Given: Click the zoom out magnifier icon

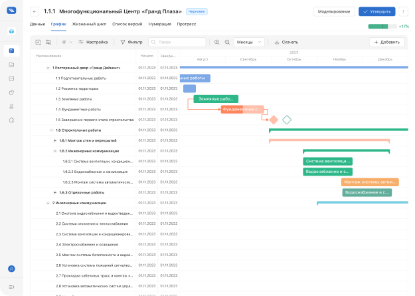Looking at the screenshot, I should [227, 42].
